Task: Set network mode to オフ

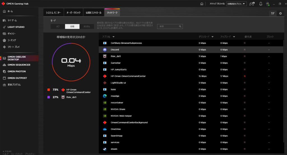Action: click(x=58, y=26)
